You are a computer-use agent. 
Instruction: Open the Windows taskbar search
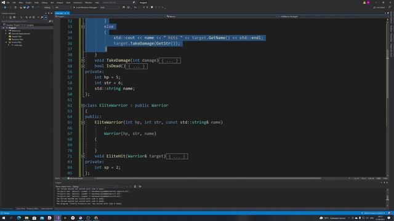11,218
